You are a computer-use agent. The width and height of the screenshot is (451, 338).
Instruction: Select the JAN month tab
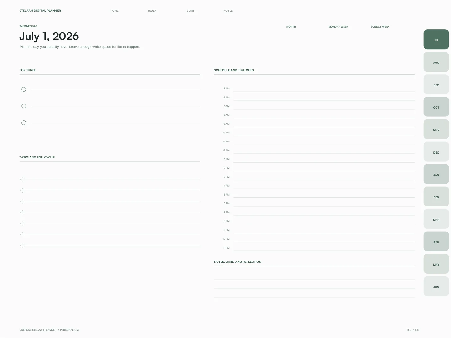(x=436, y=174)
